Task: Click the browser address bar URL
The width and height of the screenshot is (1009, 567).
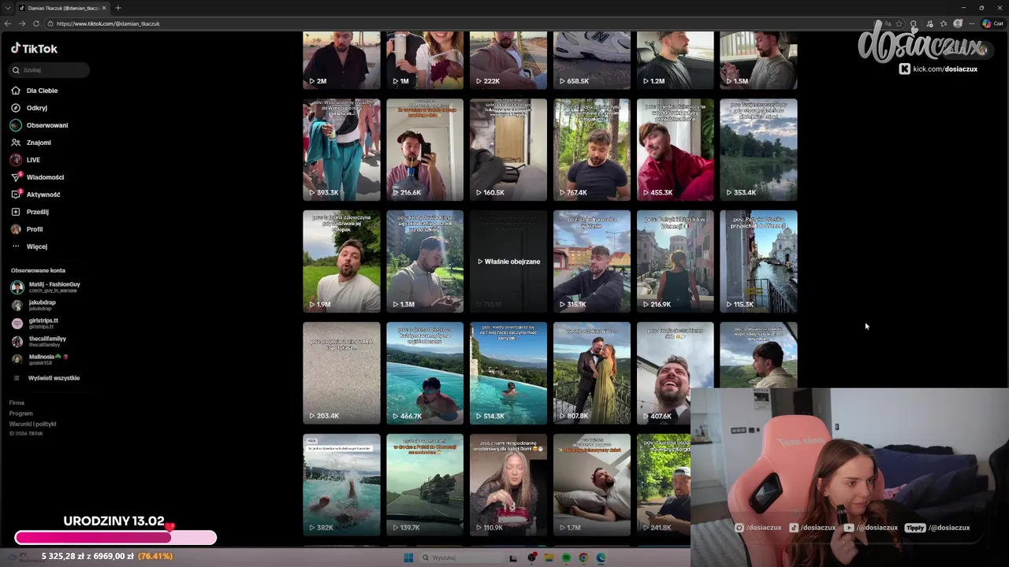Action: point(108,24)
